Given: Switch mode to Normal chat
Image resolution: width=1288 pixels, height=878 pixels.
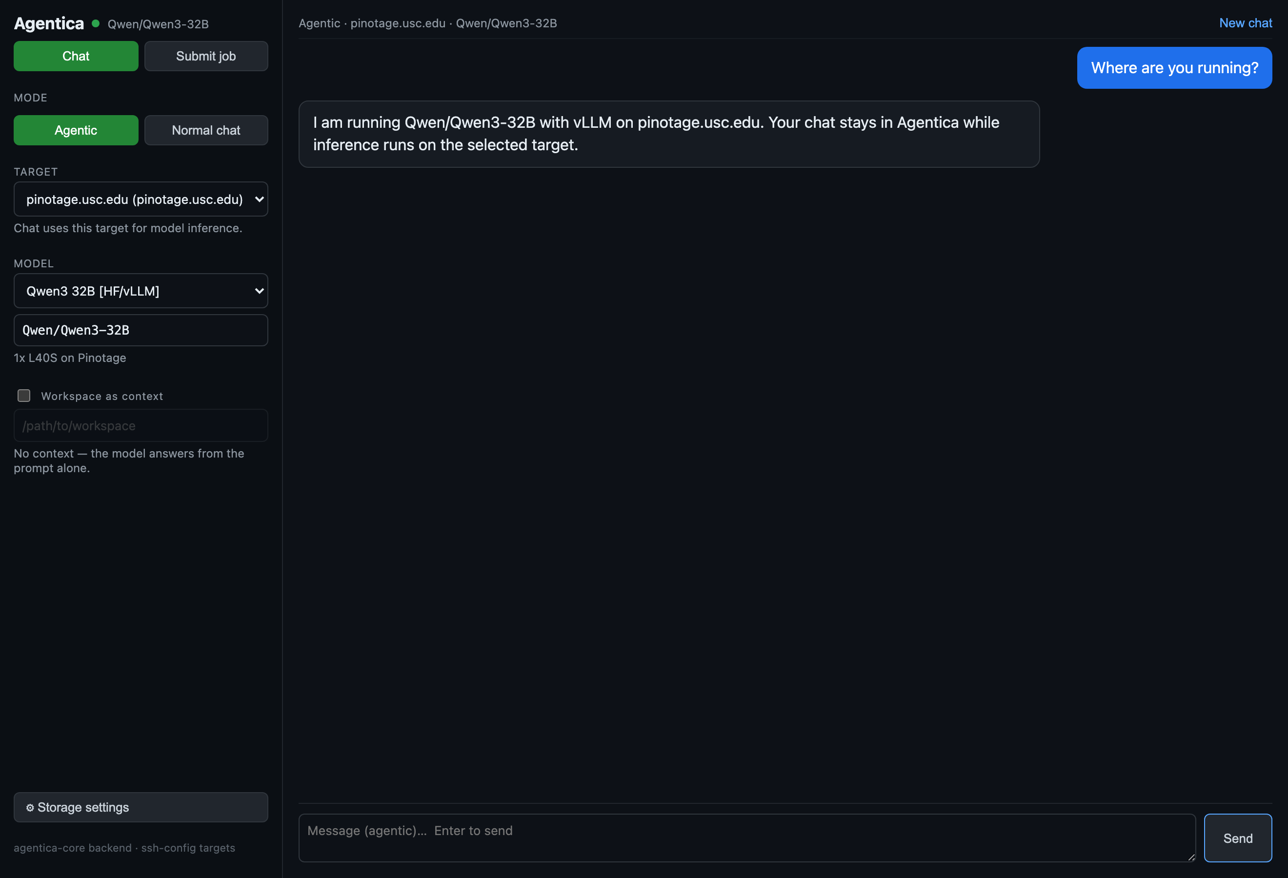Looking at the screenshot, I should 206,130.
